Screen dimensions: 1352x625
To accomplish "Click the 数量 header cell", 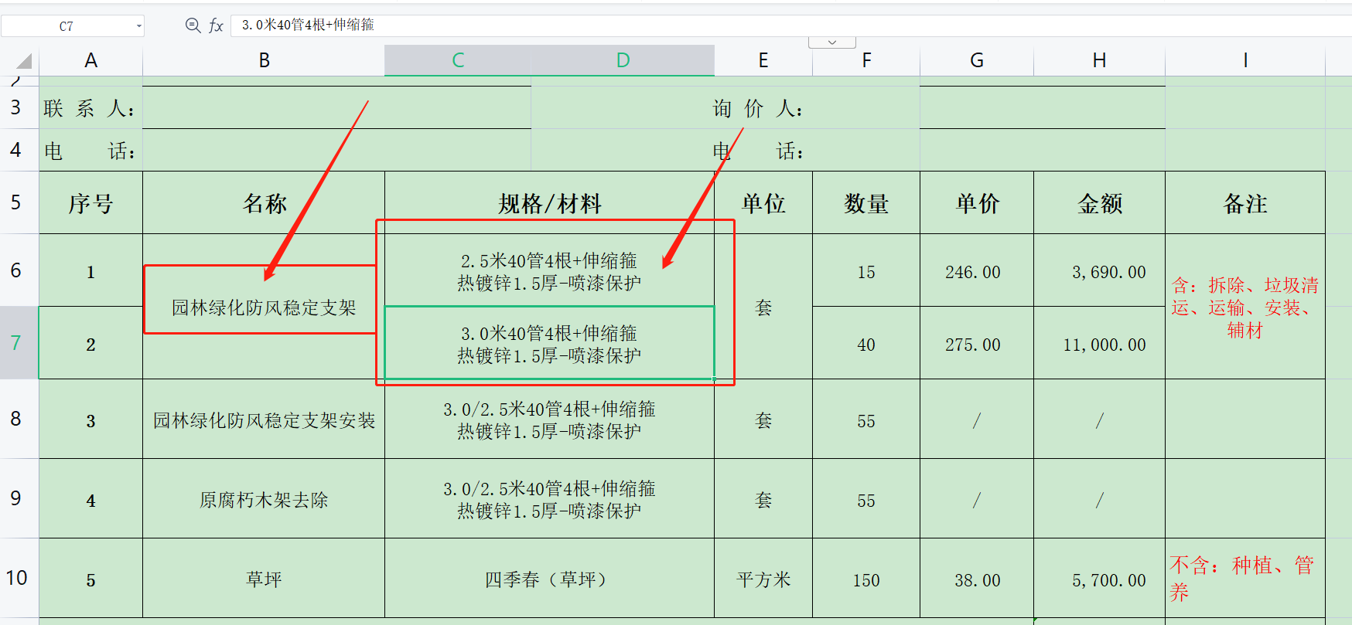I will pyautogui.click(x=866, y=203).
